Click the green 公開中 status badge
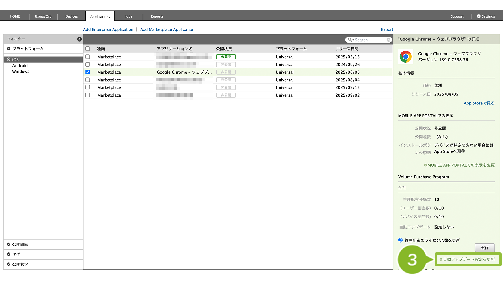 point(226,57)
